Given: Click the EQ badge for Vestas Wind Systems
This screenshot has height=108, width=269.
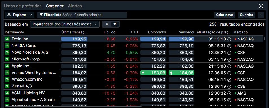Looking at the screenshot, I should [x=7, y=73].
